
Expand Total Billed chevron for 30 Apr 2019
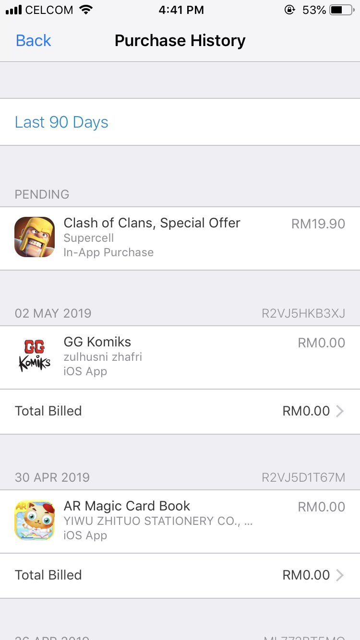click(x=339, y=575)
